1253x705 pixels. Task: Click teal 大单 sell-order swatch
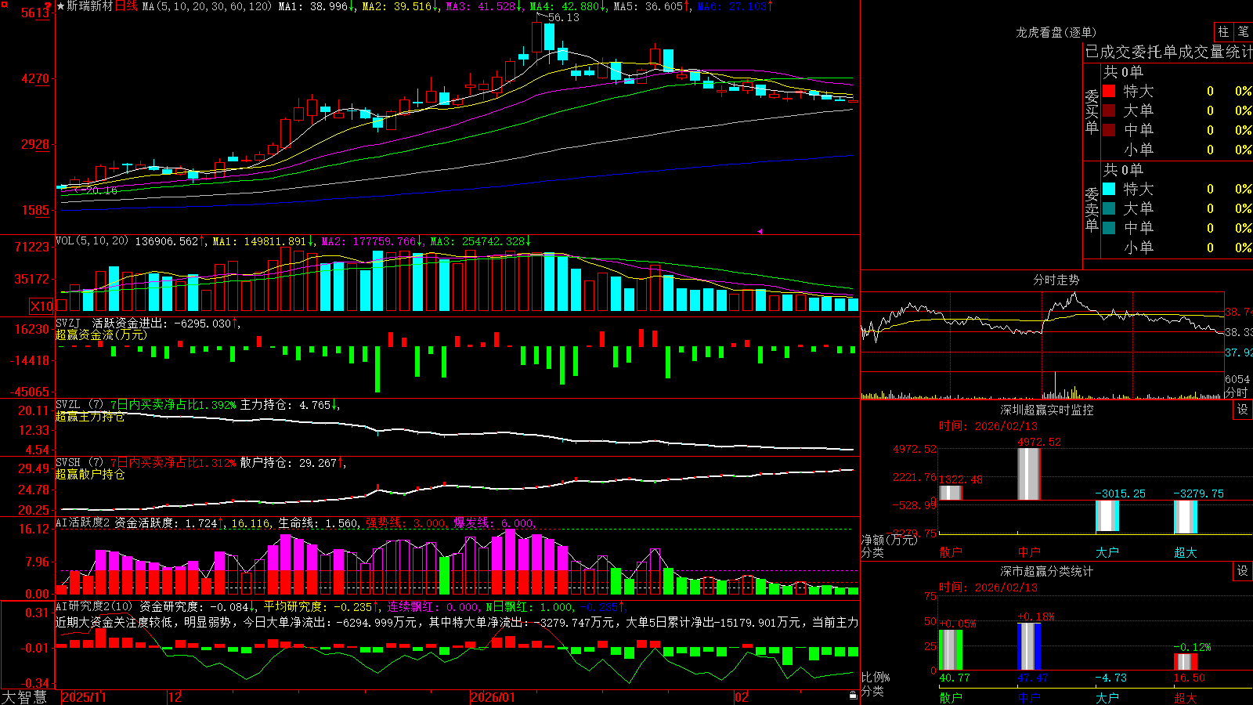(1109, 208)
